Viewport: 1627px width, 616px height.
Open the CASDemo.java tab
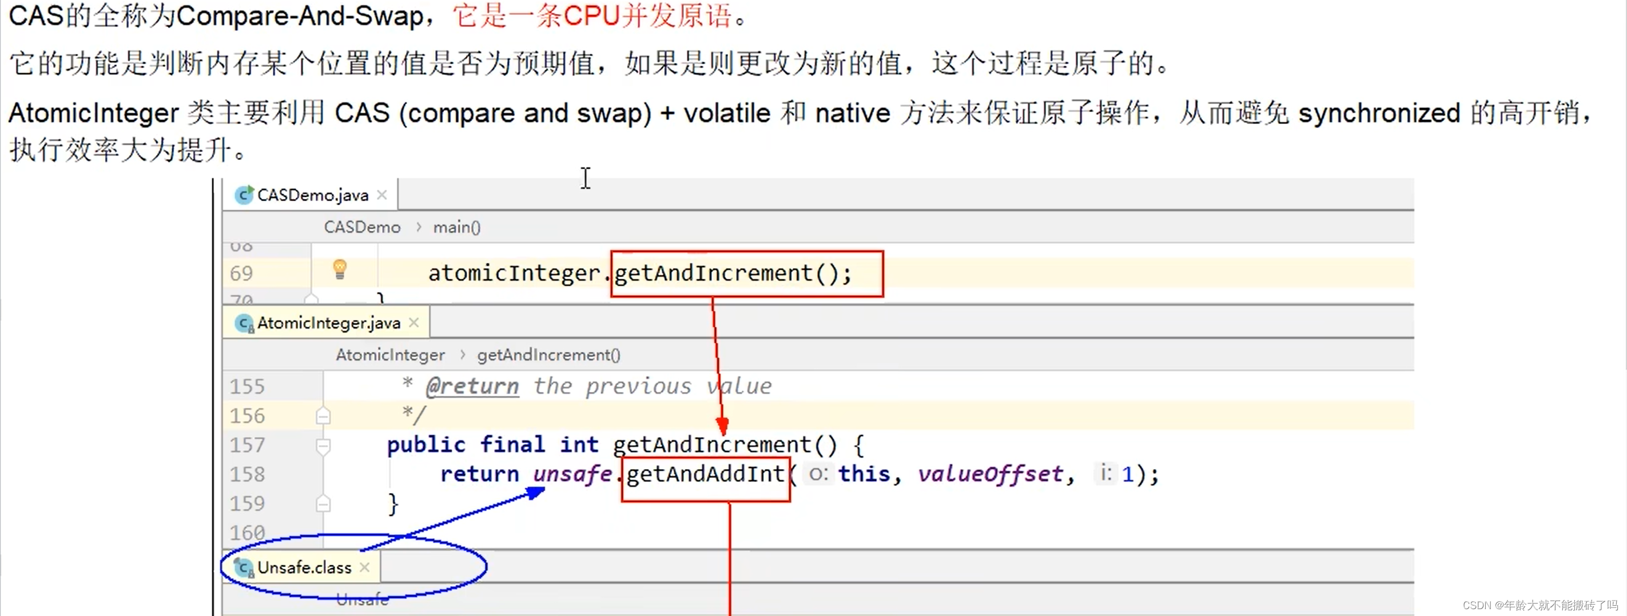click(309, 195)
